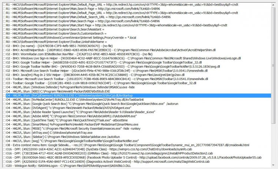Check the SmartMenu Run entry box
The image size is (278, 169).
coord(4,125)
